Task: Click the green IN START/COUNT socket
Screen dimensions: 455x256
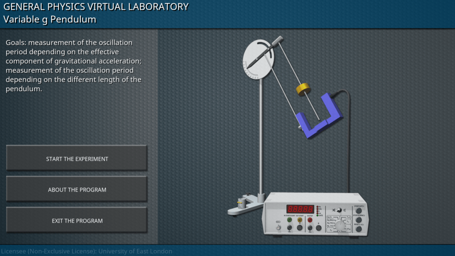Action: pyautogui.click(x=290, y=220)
